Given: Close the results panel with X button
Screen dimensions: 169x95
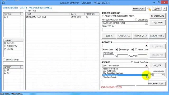Looking at the screenshot, I should [x=165, y=9].
